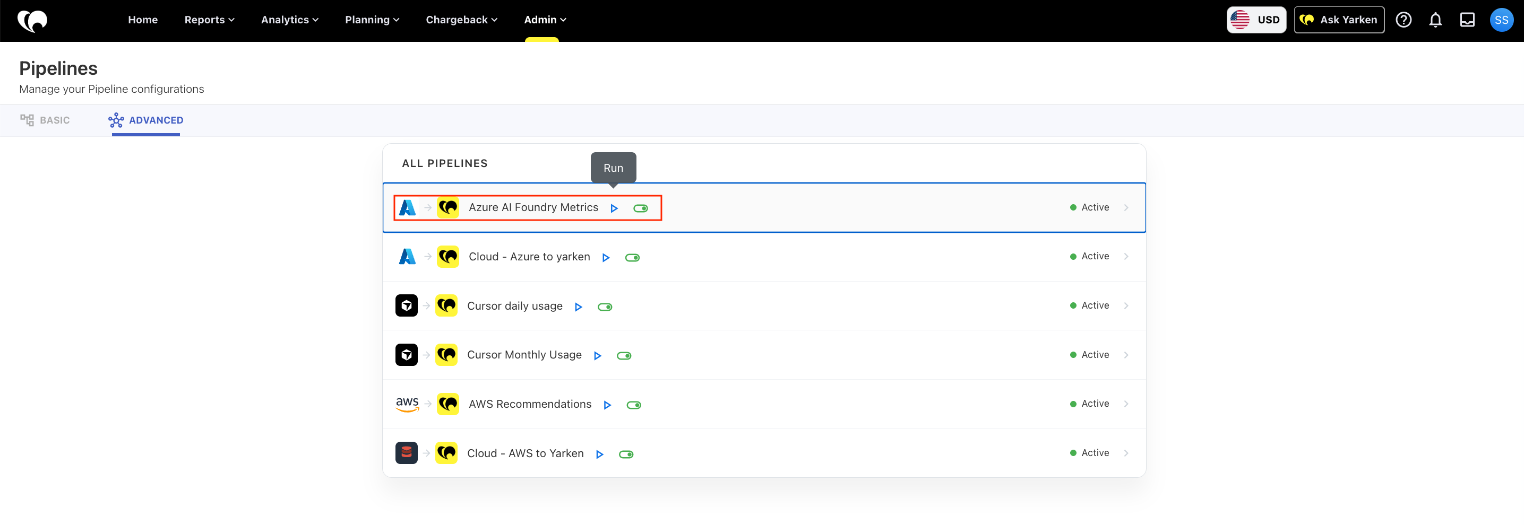Click the Yarken destination icon for Cloud - Azure to yarken

(x=448, y=257)
